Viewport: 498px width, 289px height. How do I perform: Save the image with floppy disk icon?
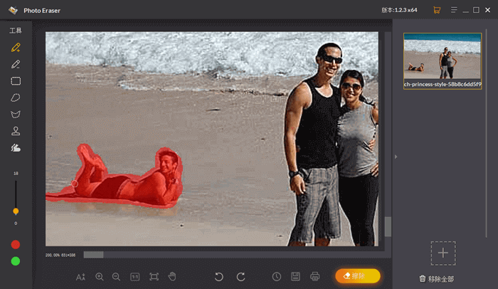295,276
